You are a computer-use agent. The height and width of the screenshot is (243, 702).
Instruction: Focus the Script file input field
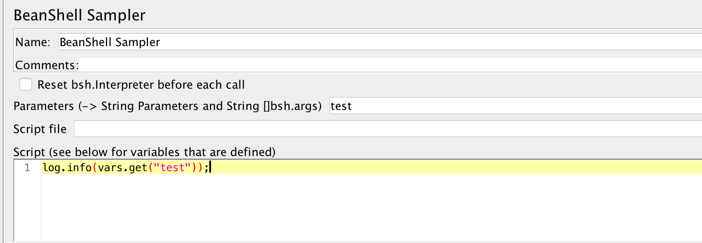tap(387, 129)
